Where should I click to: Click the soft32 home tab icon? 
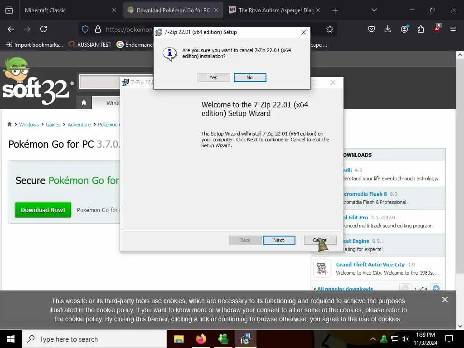tap(84, 102)
